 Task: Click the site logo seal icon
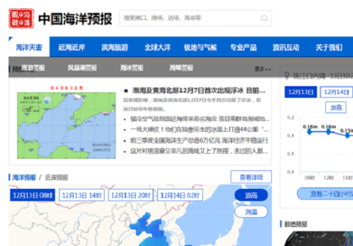pyautogui.click(x=21, y=18)
